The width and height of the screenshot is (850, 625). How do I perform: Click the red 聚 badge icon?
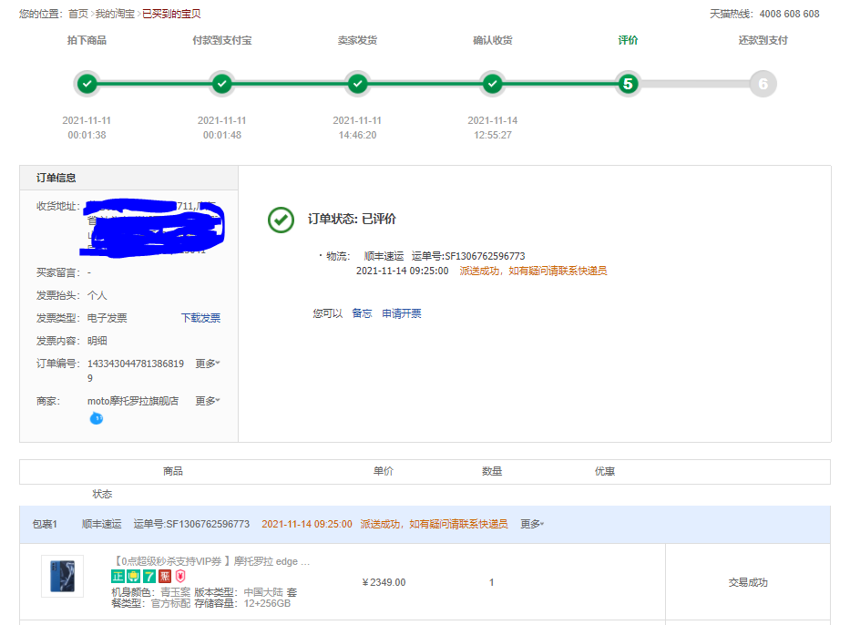[165, 576]
